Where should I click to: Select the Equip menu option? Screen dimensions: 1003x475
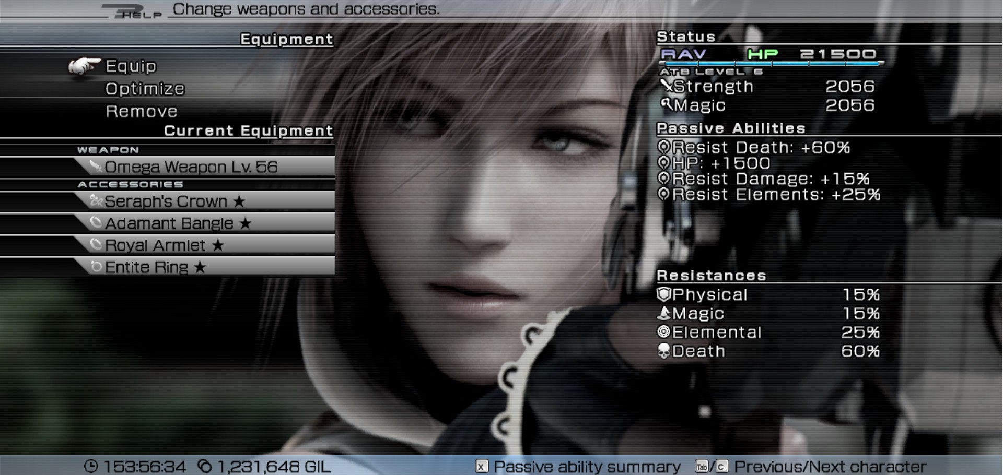click(x=131, y=66)
